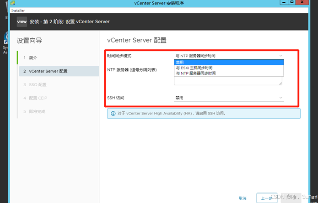Click the vCenter installer title bar icon
This screenshot has width=318, height=203.
coord(13,3)
